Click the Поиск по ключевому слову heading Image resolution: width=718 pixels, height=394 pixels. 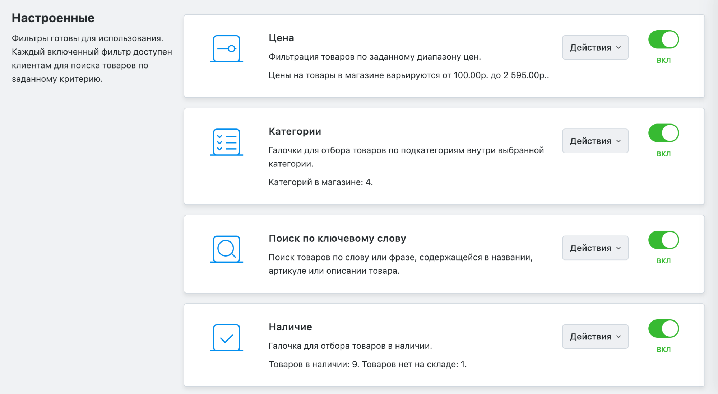tap(337, 239)
